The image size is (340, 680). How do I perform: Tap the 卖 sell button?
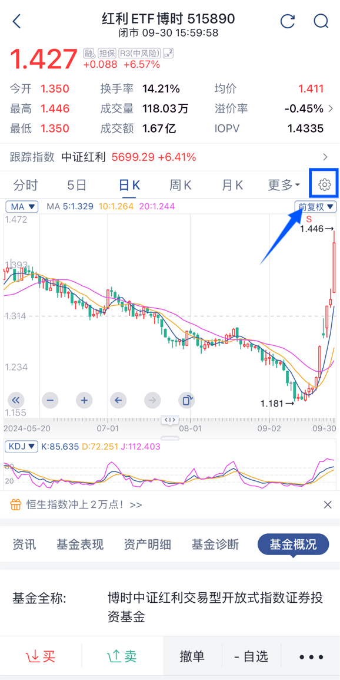point(122,656)
